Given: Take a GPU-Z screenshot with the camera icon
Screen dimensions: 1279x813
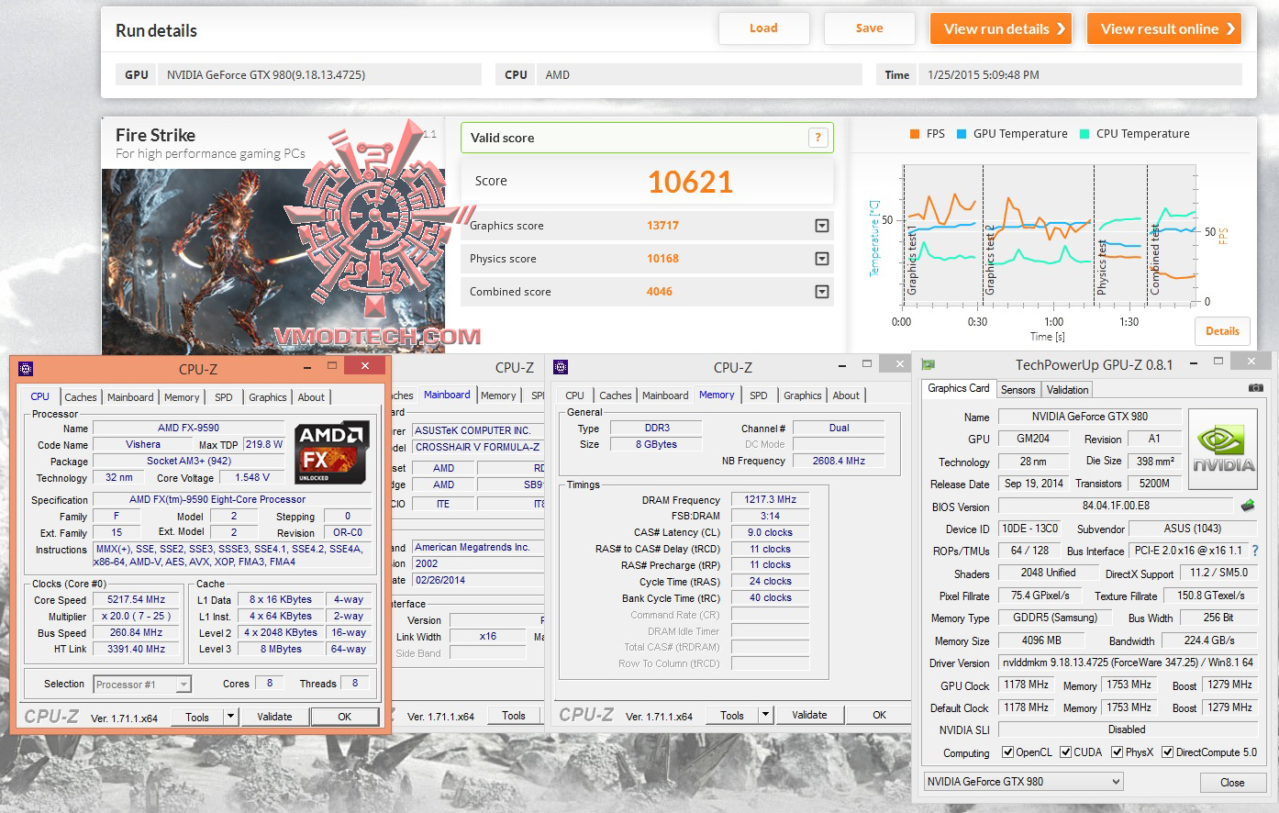Looking at the screenshot, I should tap(1256, 388).
